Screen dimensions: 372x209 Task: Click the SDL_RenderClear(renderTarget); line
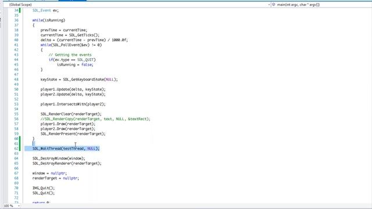pos(71,114)
